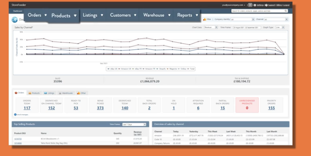Click the Product SKU column header
311x156 pixels.
(x=20, y=133)
